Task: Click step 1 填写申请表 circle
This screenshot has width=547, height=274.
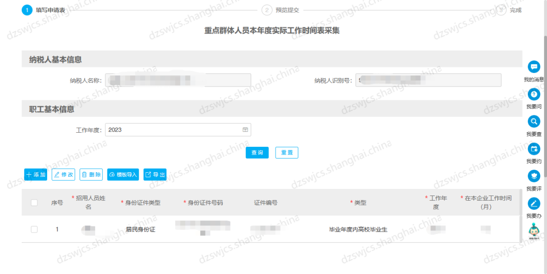Action: coord(27,10)
